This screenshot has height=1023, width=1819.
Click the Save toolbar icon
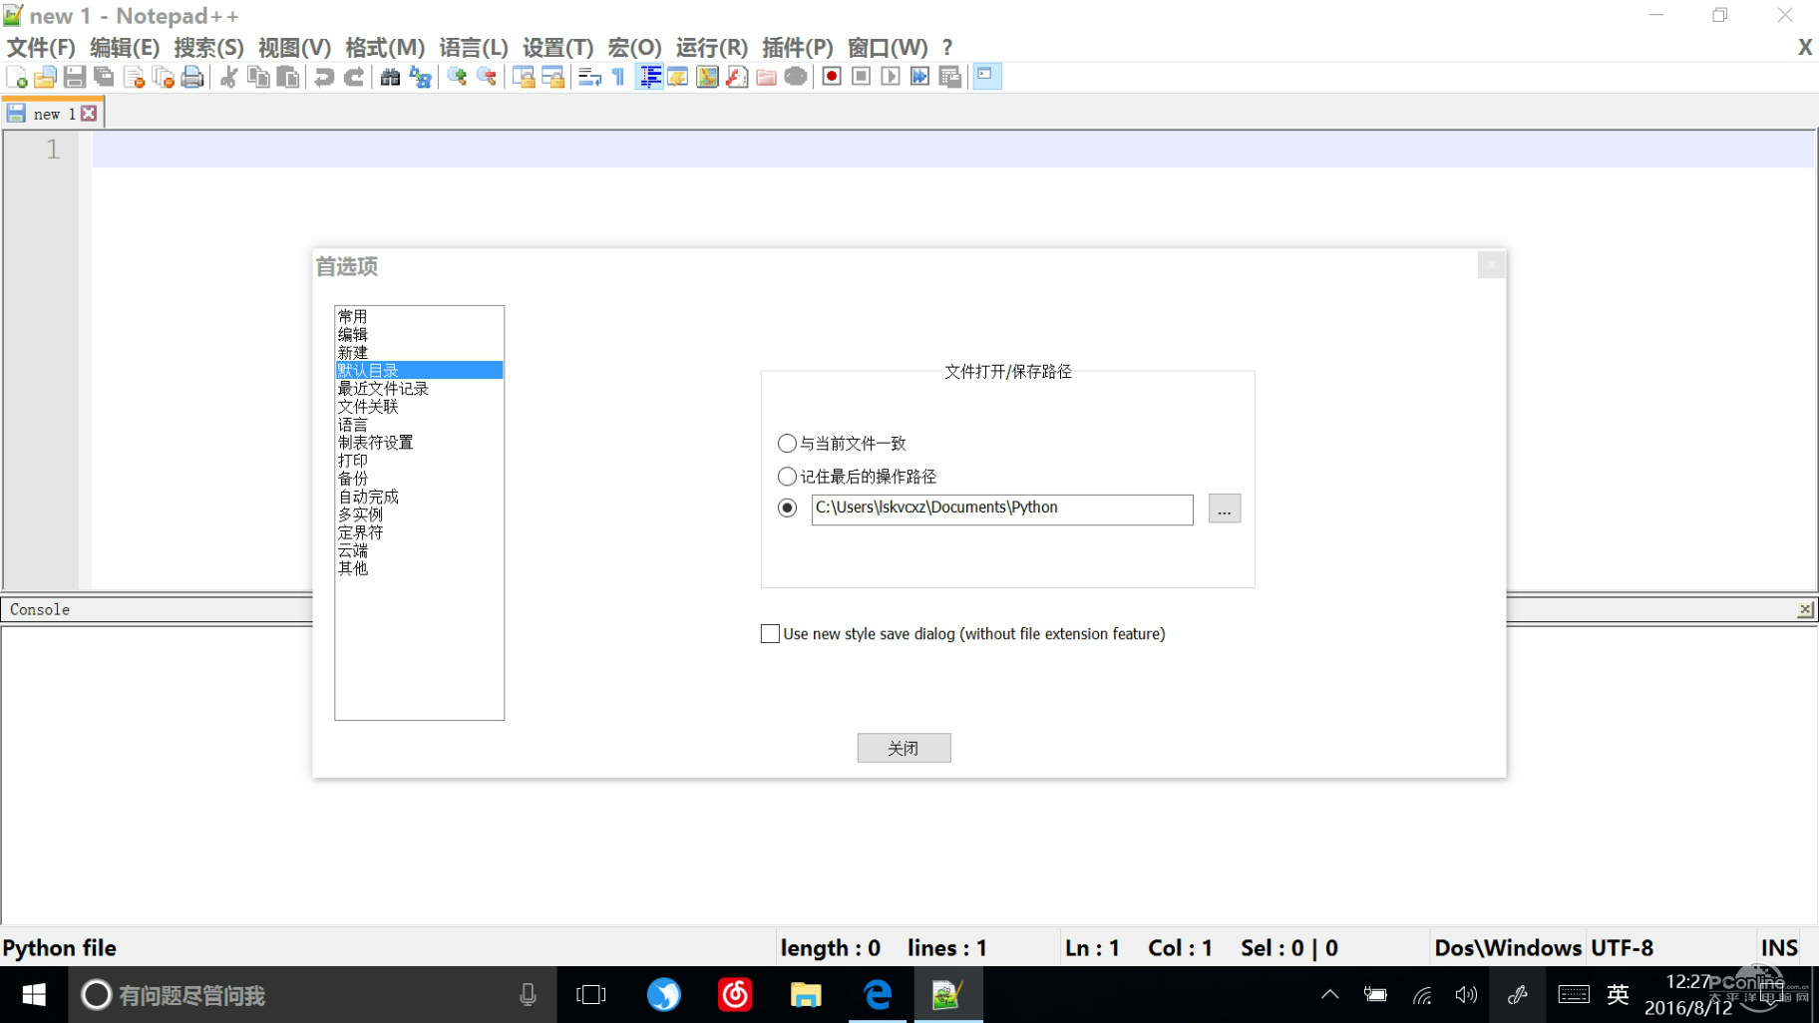75,77
